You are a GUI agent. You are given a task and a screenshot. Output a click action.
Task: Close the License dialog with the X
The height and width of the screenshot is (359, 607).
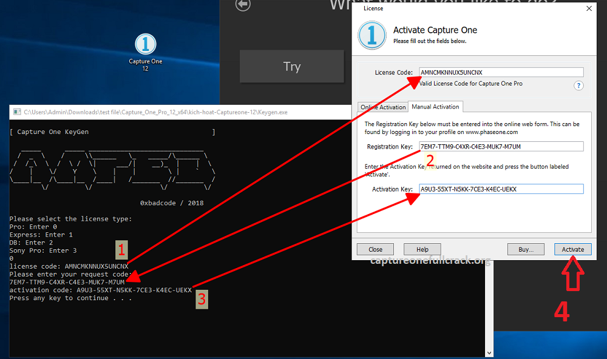(589, 8)
